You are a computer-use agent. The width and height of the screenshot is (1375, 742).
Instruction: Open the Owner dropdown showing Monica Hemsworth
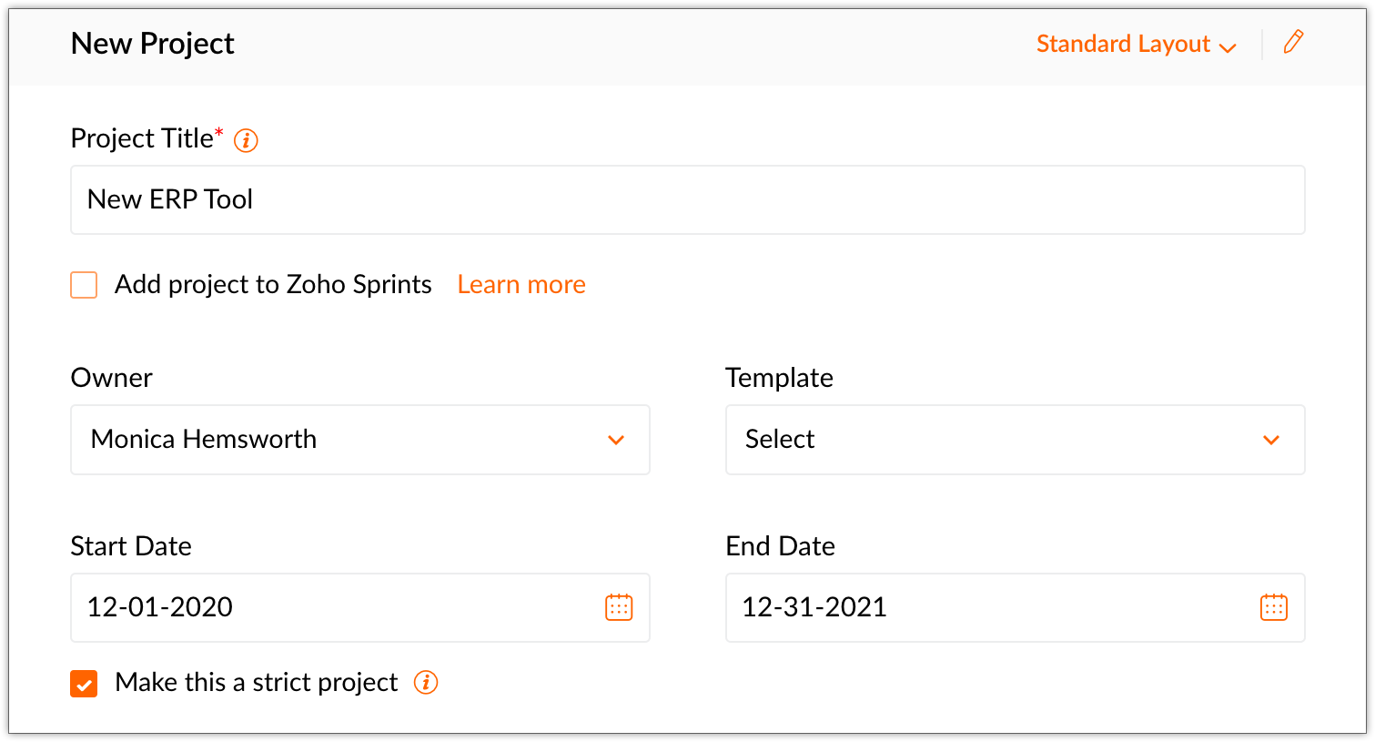[360, 440]
